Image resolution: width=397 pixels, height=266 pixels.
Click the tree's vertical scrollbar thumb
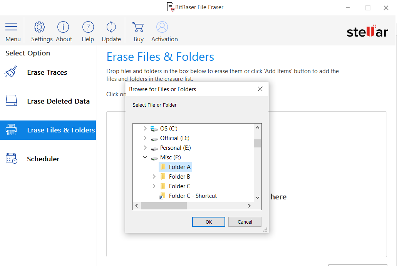click(x=258, y=143)
